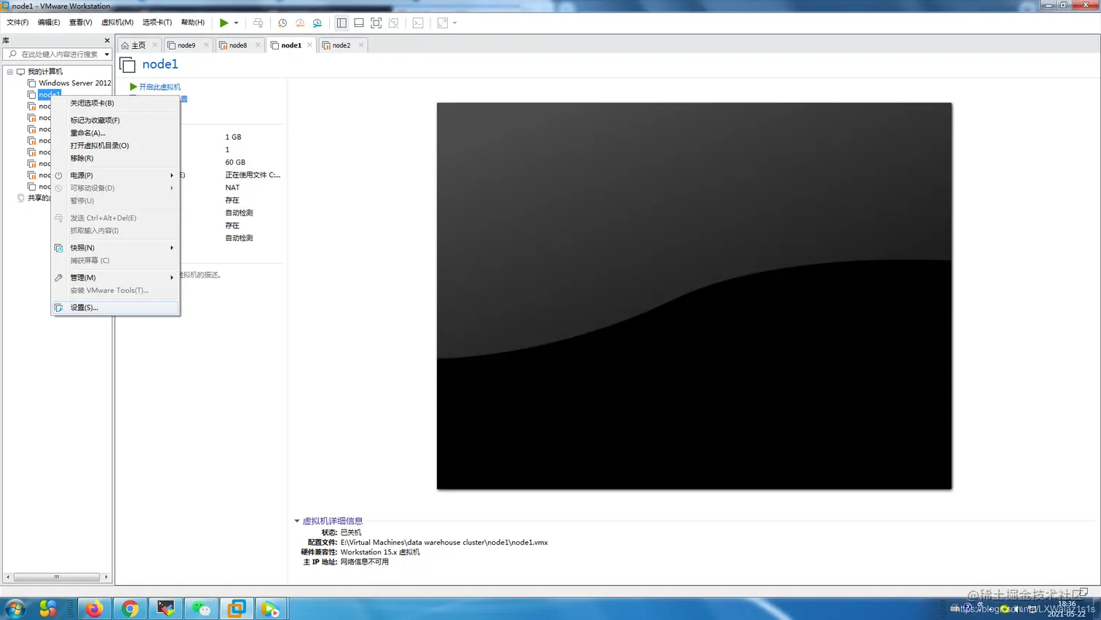Viewport: 1101px width, 620px height.
Task: Click the 设置 settings icon in the context menu
Action: point(58,307)
